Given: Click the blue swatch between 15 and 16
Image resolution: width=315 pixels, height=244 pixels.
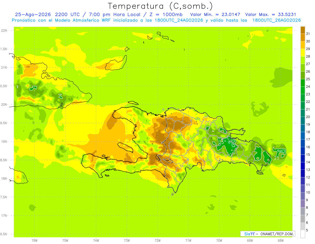Looking at the screenshot, I should coord(303,151).
